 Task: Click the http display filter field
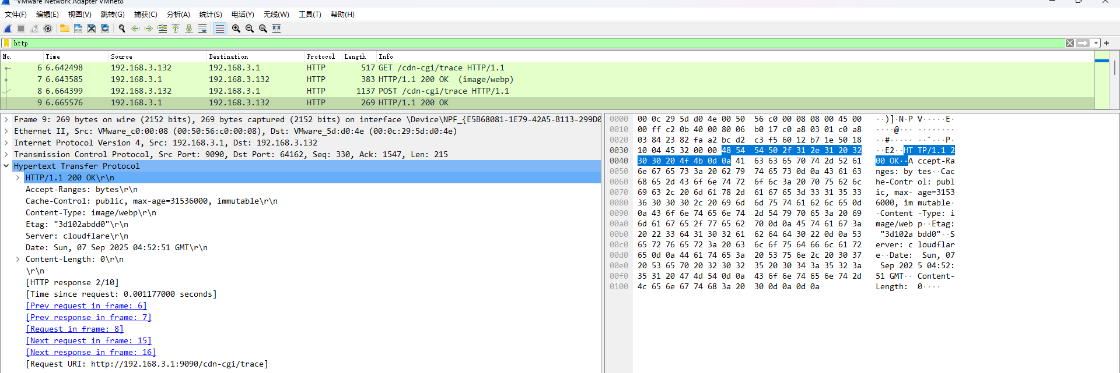[x=525, y=43]
